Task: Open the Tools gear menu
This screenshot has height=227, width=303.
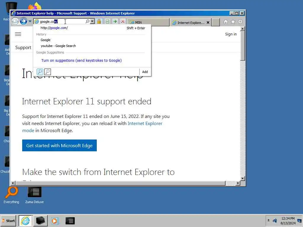Action: coord(240,22)
